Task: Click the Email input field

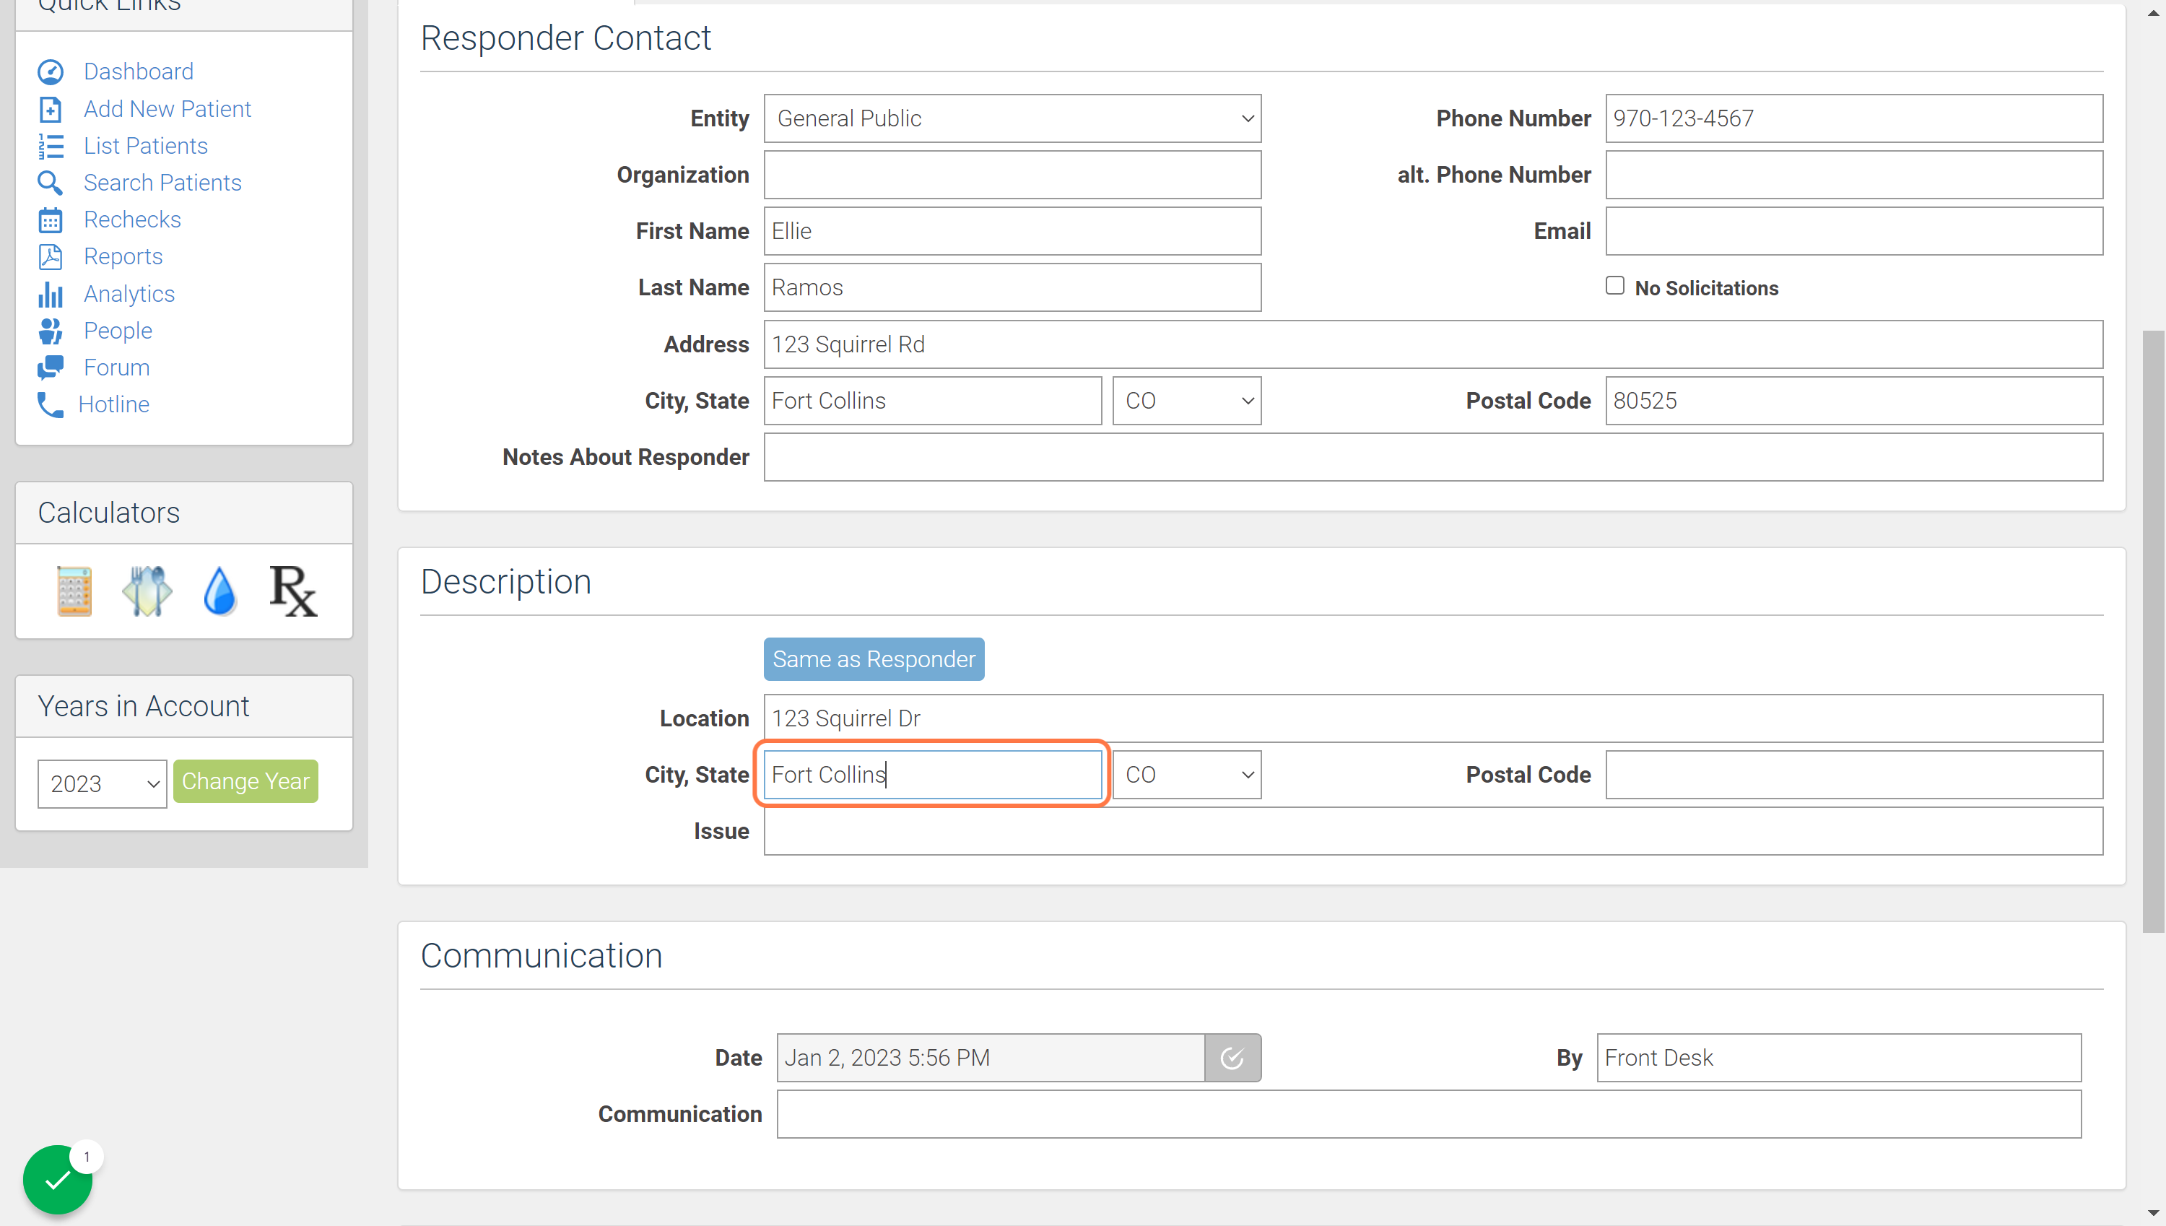Action: tap(1853, 232)
